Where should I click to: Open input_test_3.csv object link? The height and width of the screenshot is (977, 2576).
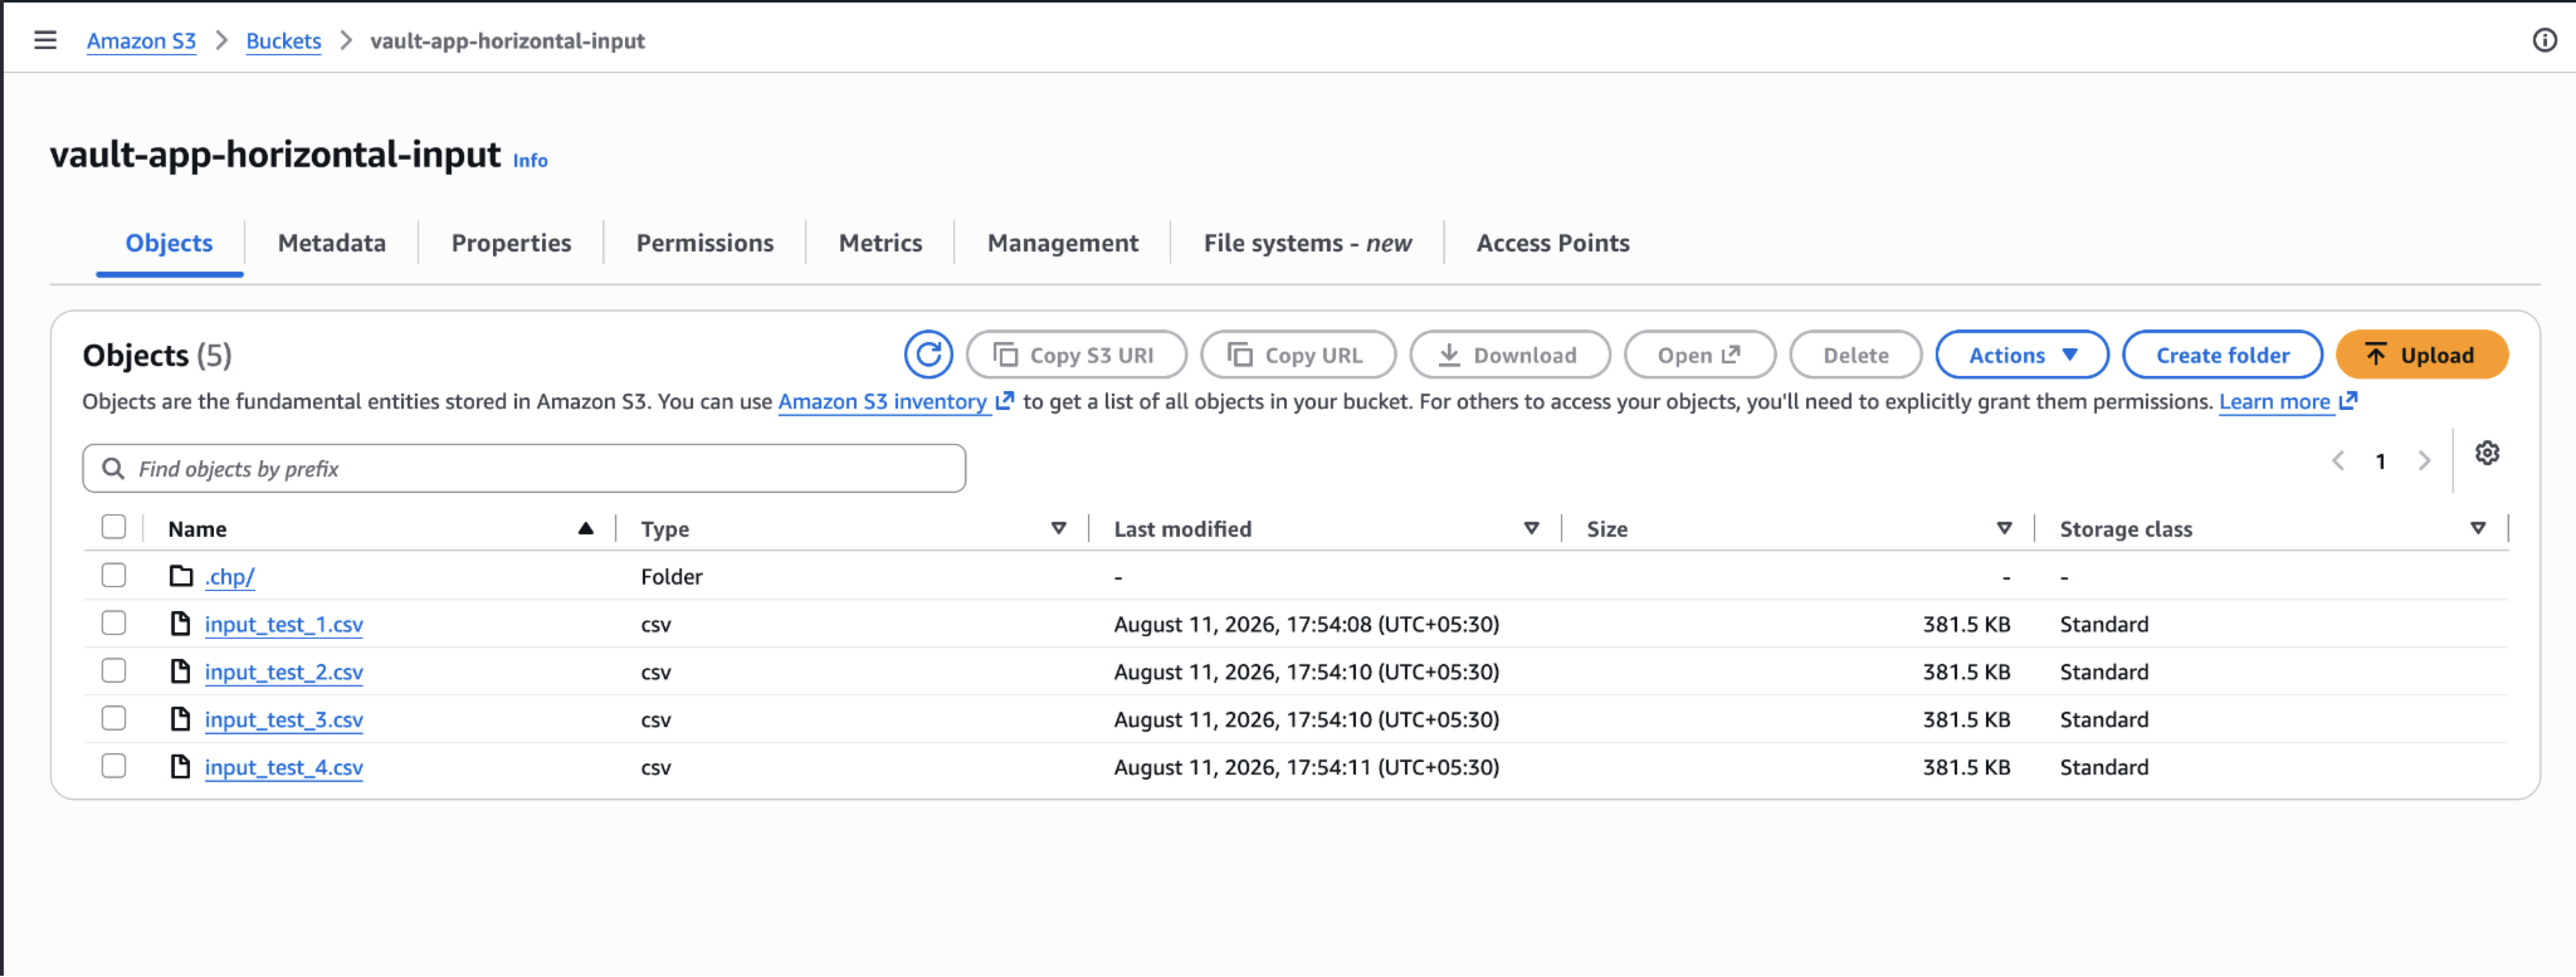click(x=284, y=720)
